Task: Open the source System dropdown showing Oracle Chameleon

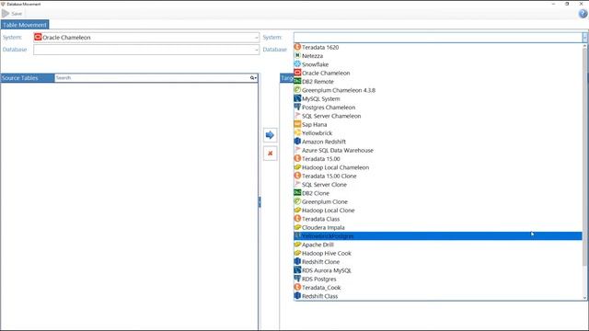Action: [x=146, y=38]
